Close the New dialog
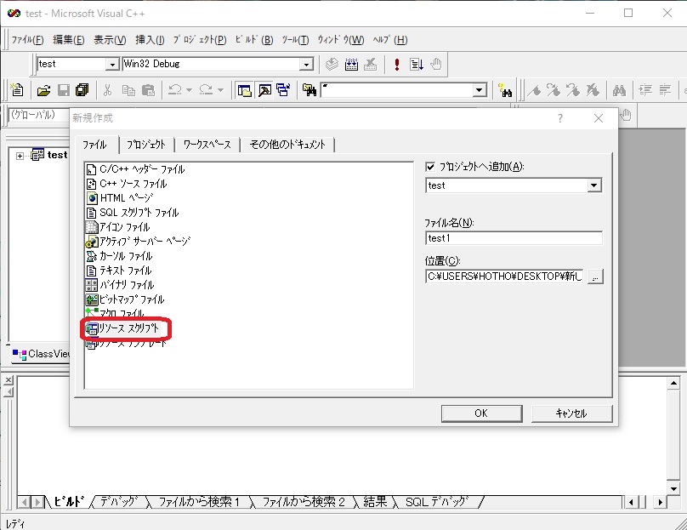The width and height of the screenshot is (687, 530). click(x=599, y=118)
